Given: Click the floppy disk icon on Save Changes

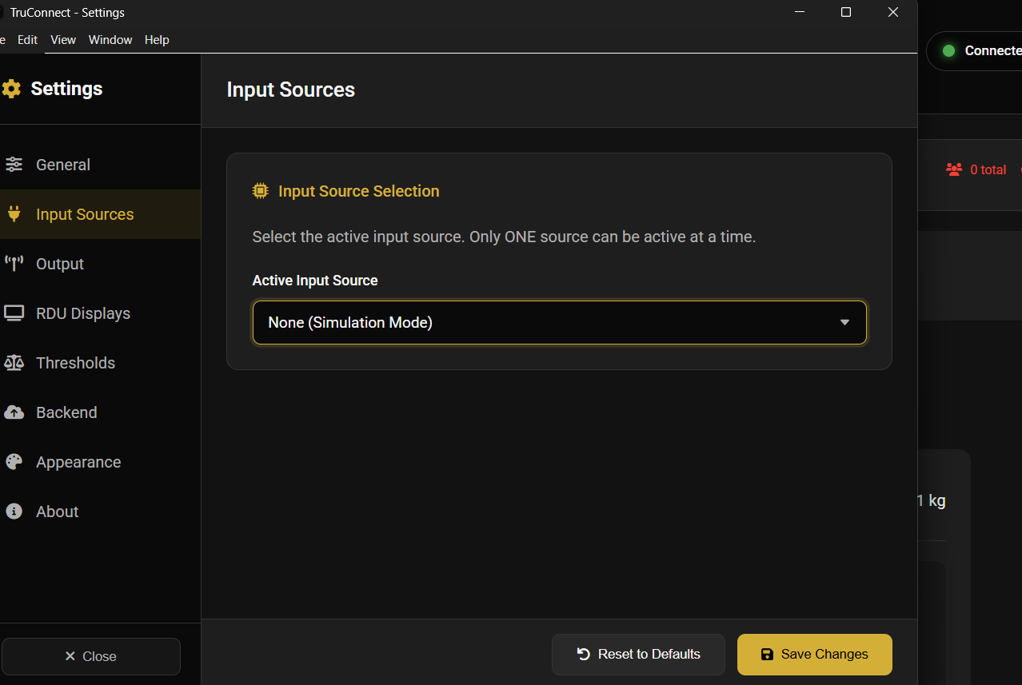Looking at the screenshot, I should [x=767, y=655].
